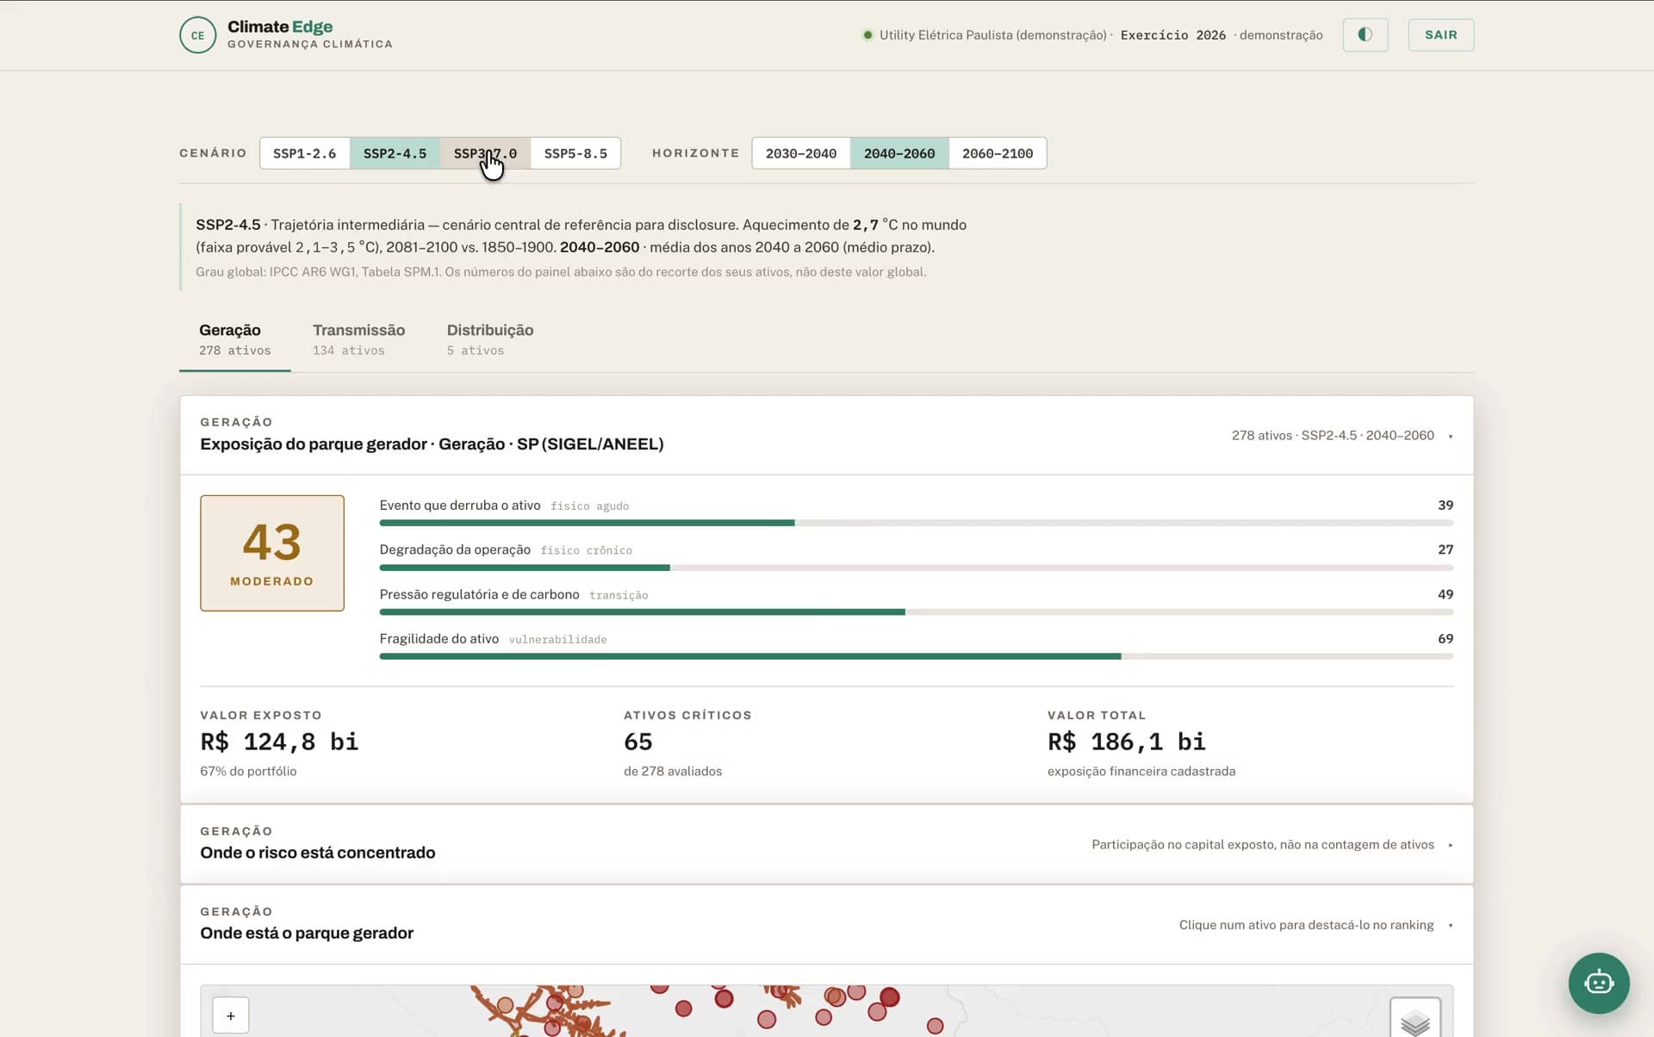Choose the 2040–2060 horizon
The image size is (1654, 1037).
[899, 153]
